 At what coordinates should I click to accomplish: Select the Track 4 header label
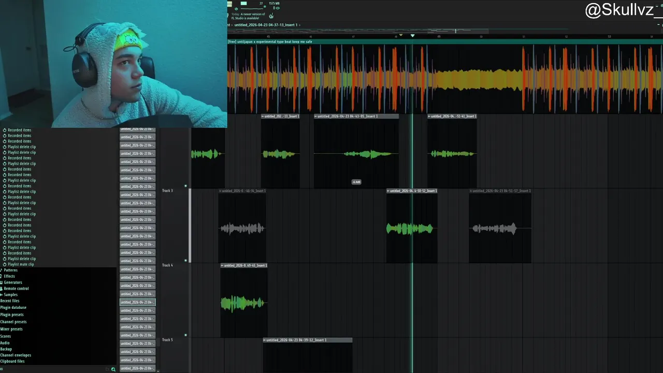click(x=167, y=265)
